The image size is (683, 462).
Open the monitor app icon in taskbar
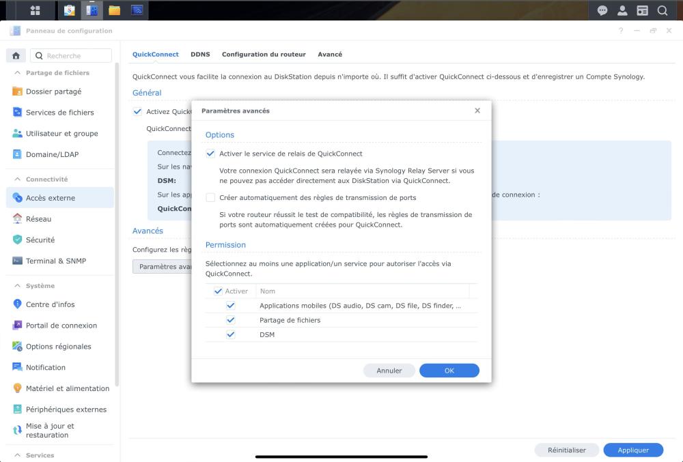(x=137, y=10)
